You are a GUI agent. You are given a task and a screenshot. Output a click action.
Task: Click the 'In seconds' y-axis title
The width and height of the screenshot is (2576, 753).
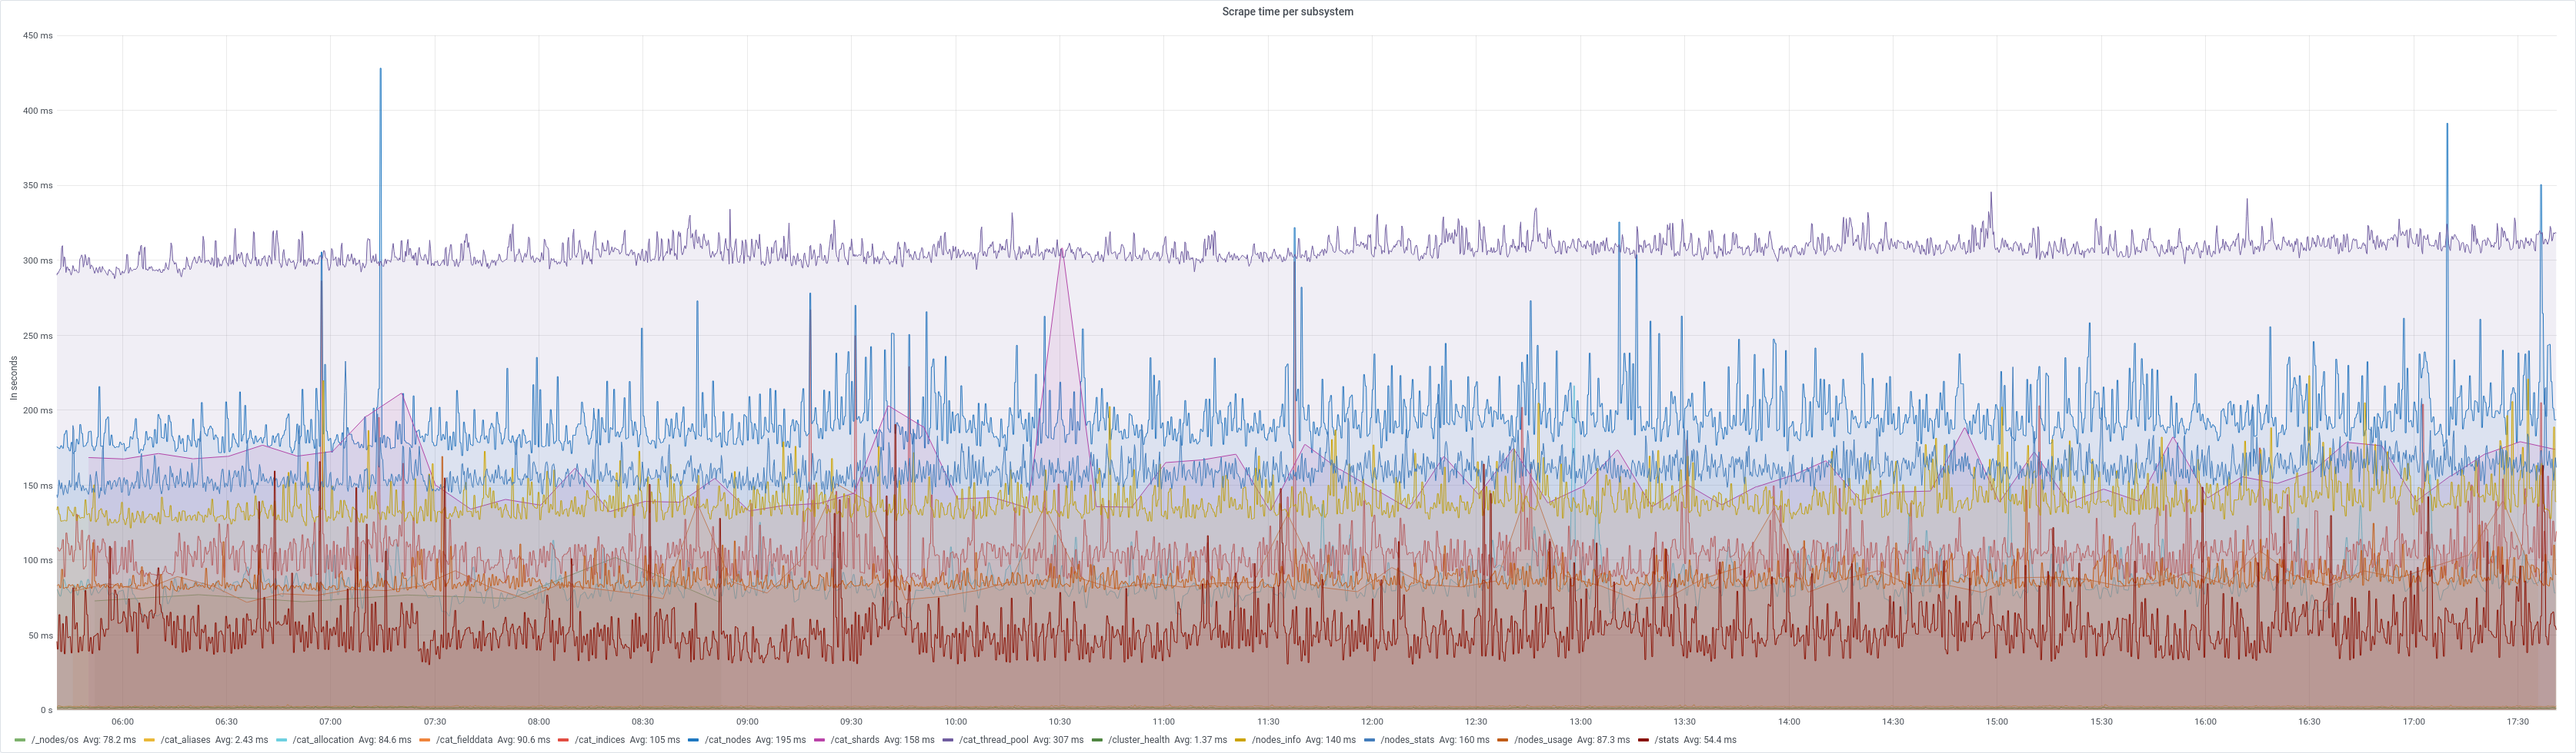coord(14,379)
